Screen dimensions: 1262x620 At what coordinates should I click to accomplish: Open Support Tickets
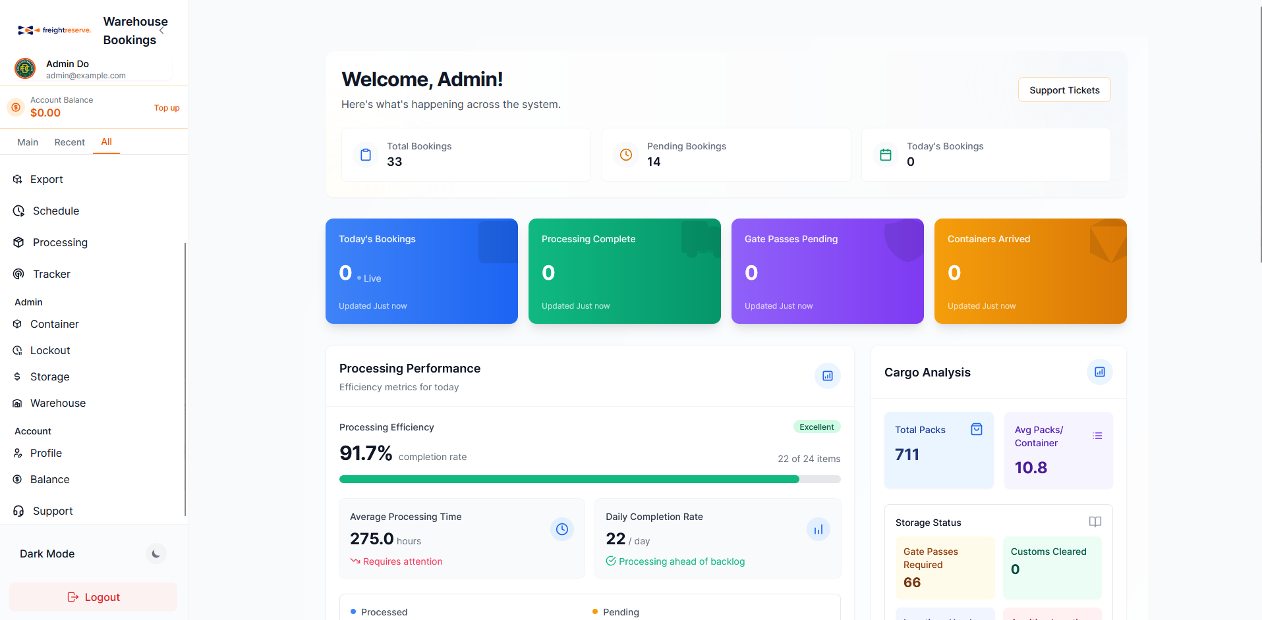pyautogui.click(x=1064, y=90)
